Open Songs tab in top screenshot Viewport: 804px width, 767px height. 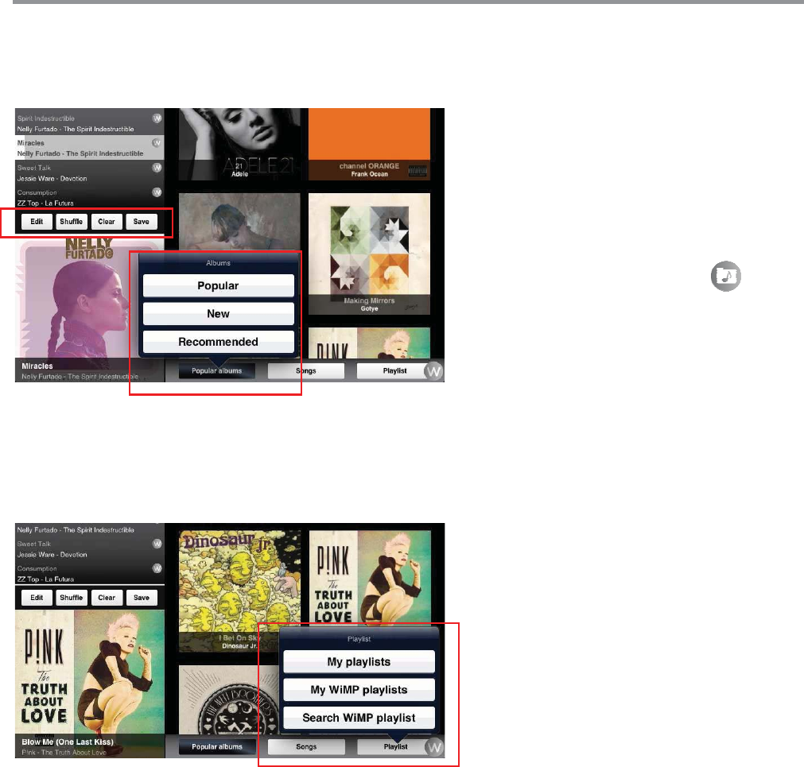tap(305, 371)
